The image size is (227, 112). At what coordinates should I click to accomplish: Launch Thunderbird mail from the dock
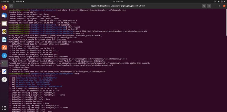4,15
